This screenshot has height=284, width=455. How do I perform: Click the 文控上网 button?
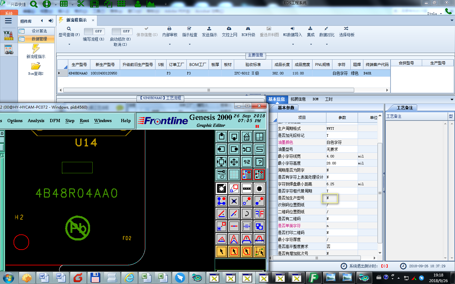pyautogui.click(x=229, y=32)
